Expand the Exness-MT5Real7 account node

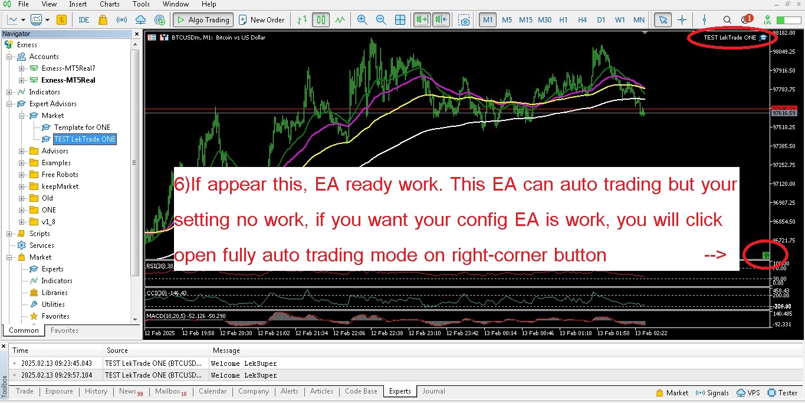[x=21, y=68]
